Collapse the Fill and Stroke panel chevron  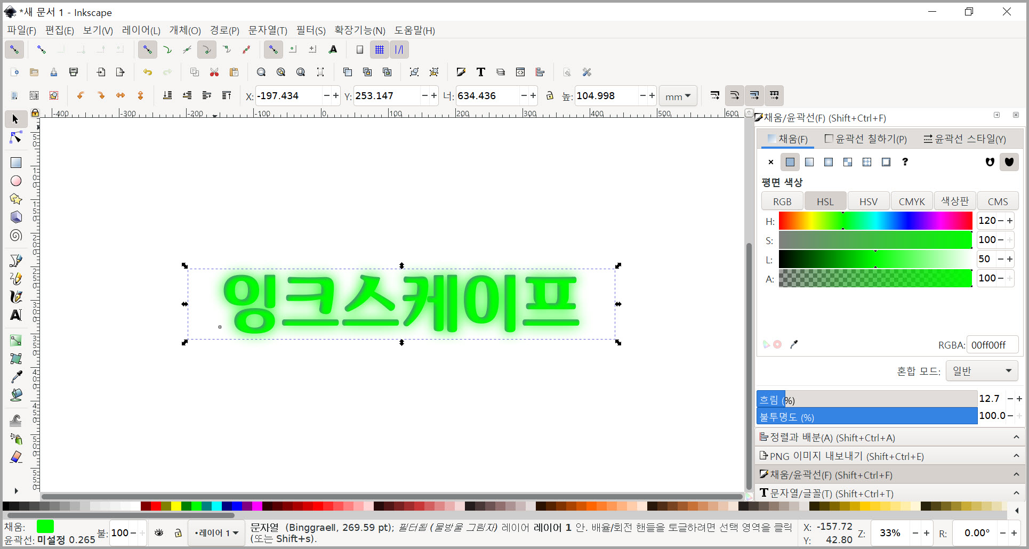point(1016,474)
